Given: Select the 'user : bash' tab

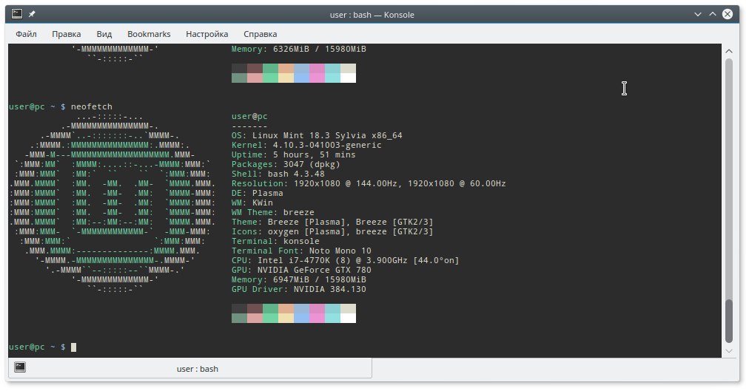Looking at the screenshot, I should pos(190,369).
